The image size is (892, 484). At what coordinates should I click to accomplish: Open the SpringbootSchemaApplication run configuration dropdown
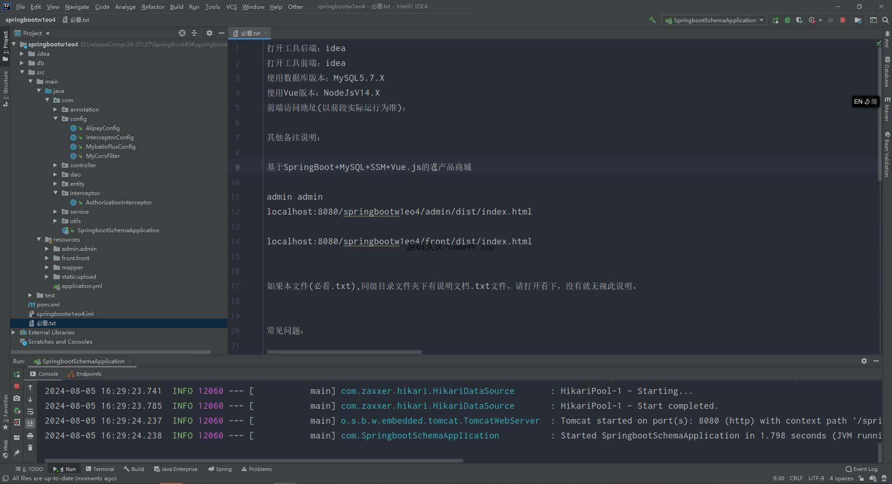[714, 20]
